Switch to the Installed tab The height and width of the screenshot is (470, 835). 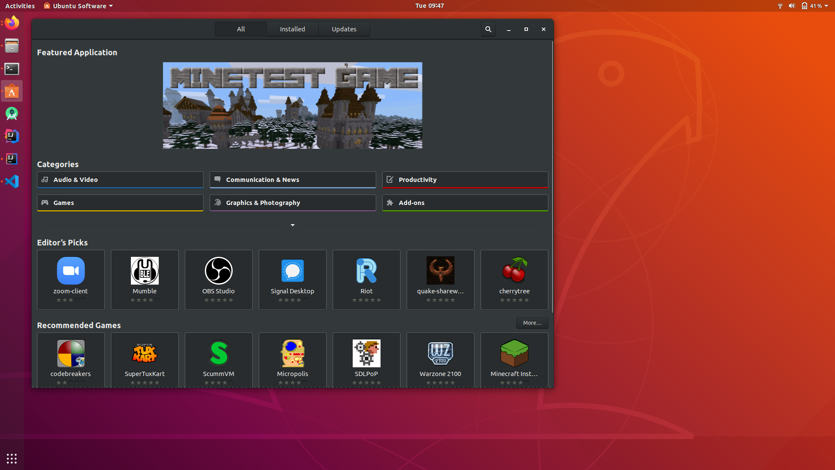point(292,29)
